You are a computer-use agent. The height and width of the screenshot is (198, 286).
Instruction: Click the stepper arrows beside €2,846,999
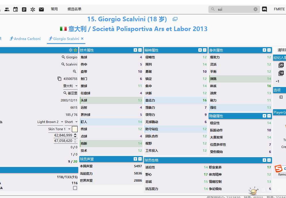click(75, 135)
